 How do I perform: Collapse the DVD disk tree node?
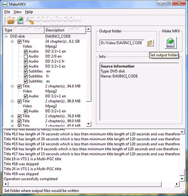coord(6,36)
